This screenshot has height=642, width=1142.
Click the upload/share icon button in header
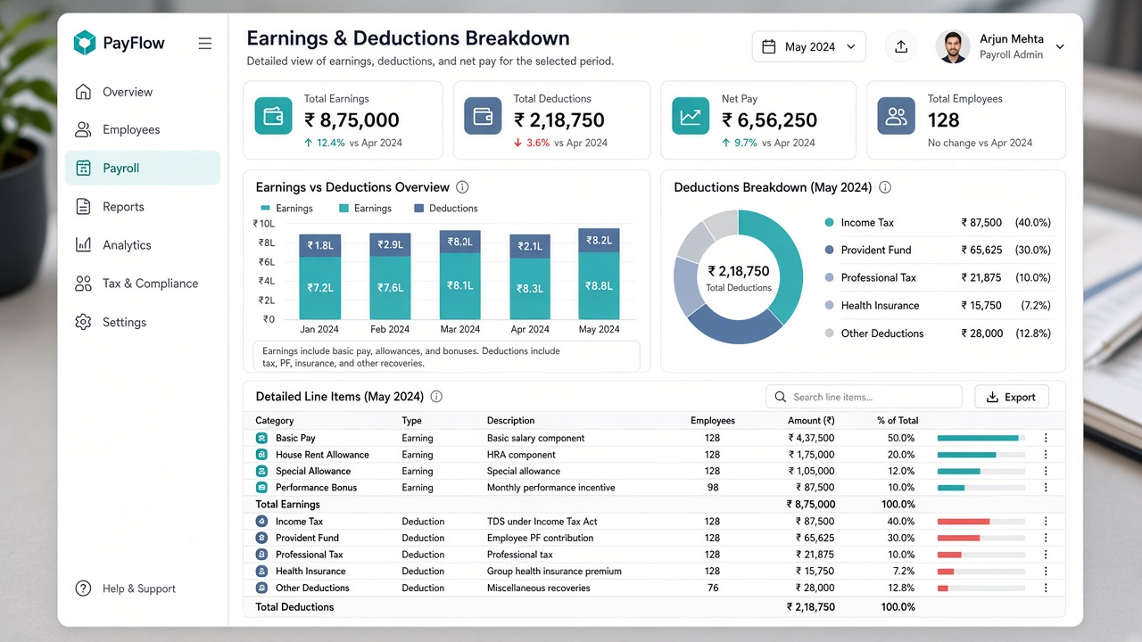(x=901, y=46)
